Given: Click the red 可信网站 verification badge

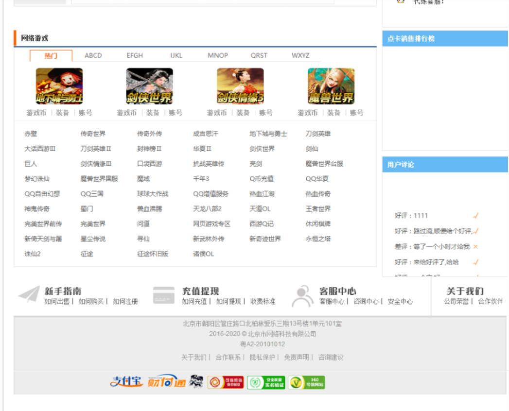Looking at the screenshot, I should click(x=226, y=382).
